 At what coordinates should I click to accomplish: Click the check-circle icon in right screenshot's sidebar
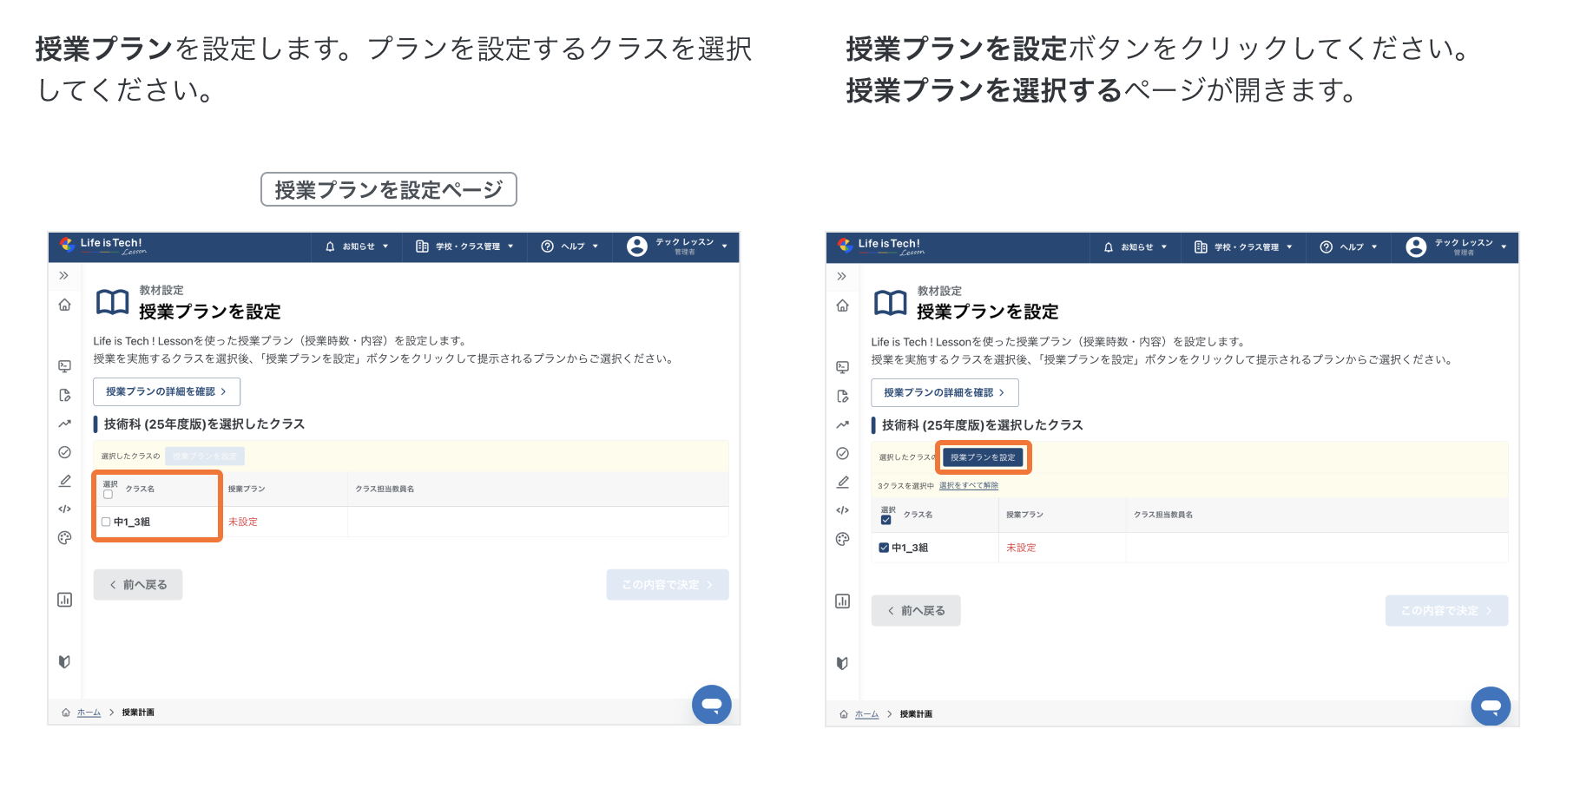(842, 453)
